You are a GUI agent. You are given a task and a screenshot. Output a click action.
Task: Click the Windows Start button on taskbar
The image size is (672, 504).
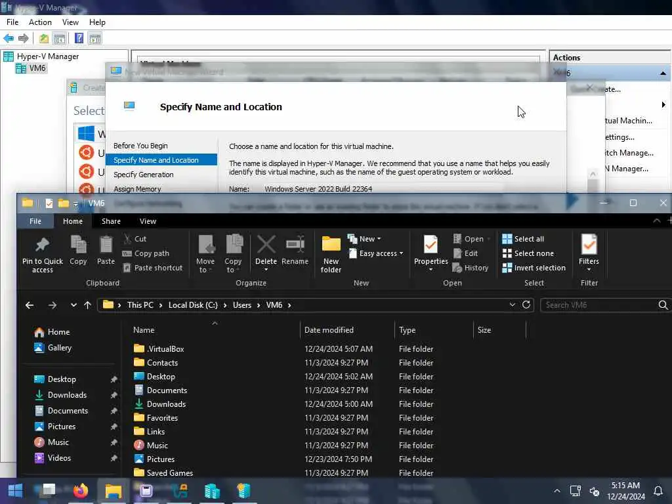(15, 491)
